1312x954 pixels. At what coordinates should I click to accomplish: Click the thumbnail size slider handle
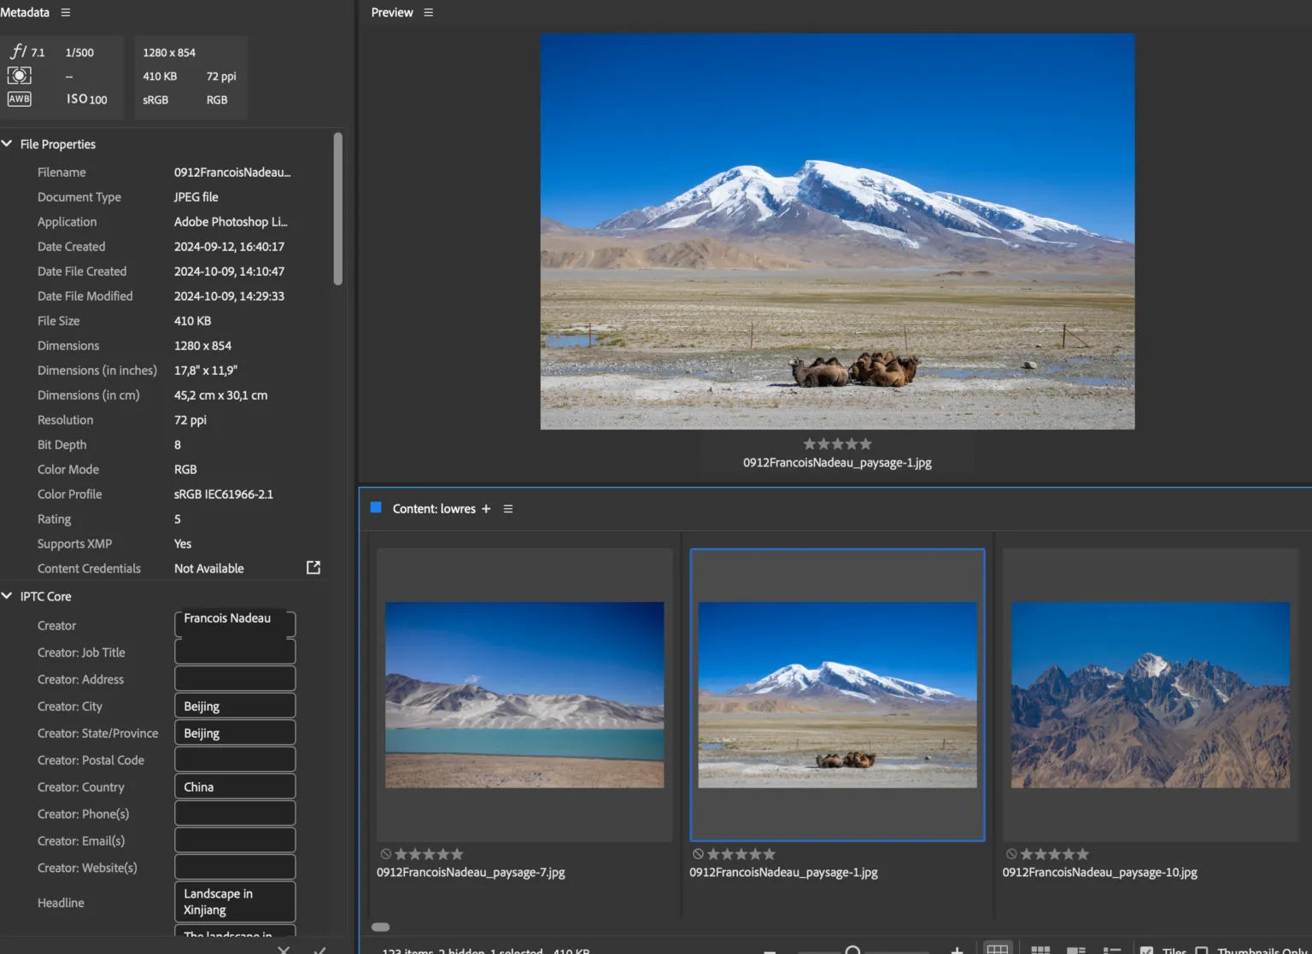[x=852, y=950]
